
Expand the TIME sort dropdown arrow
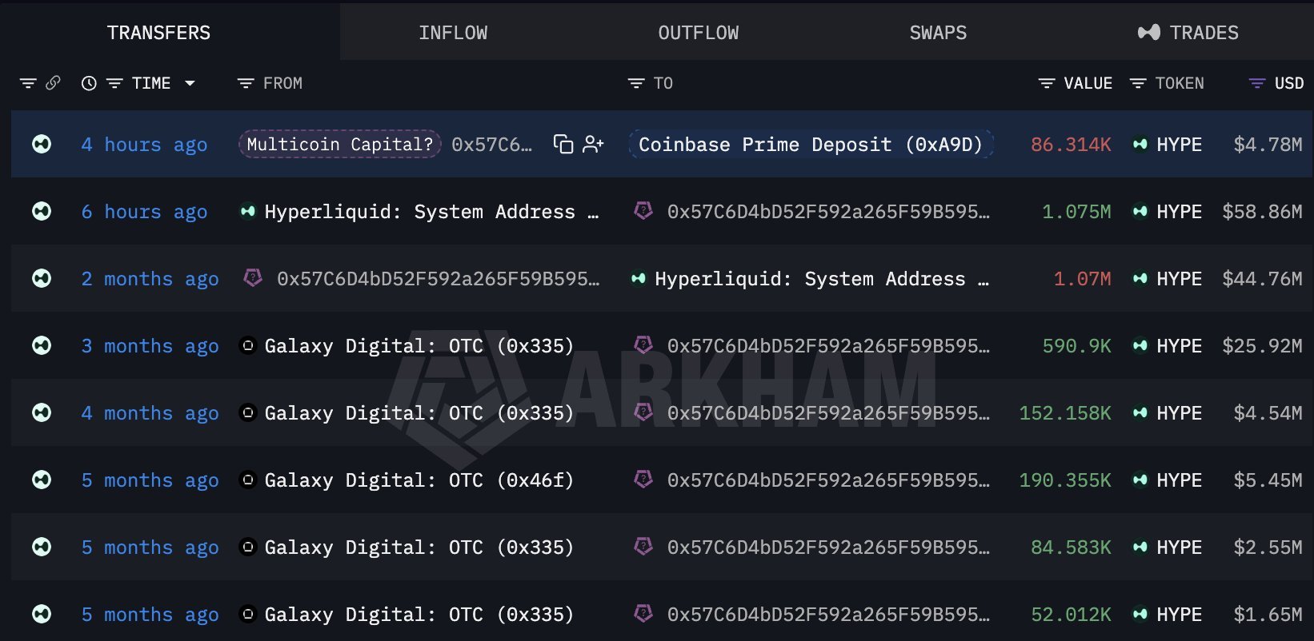190,83
